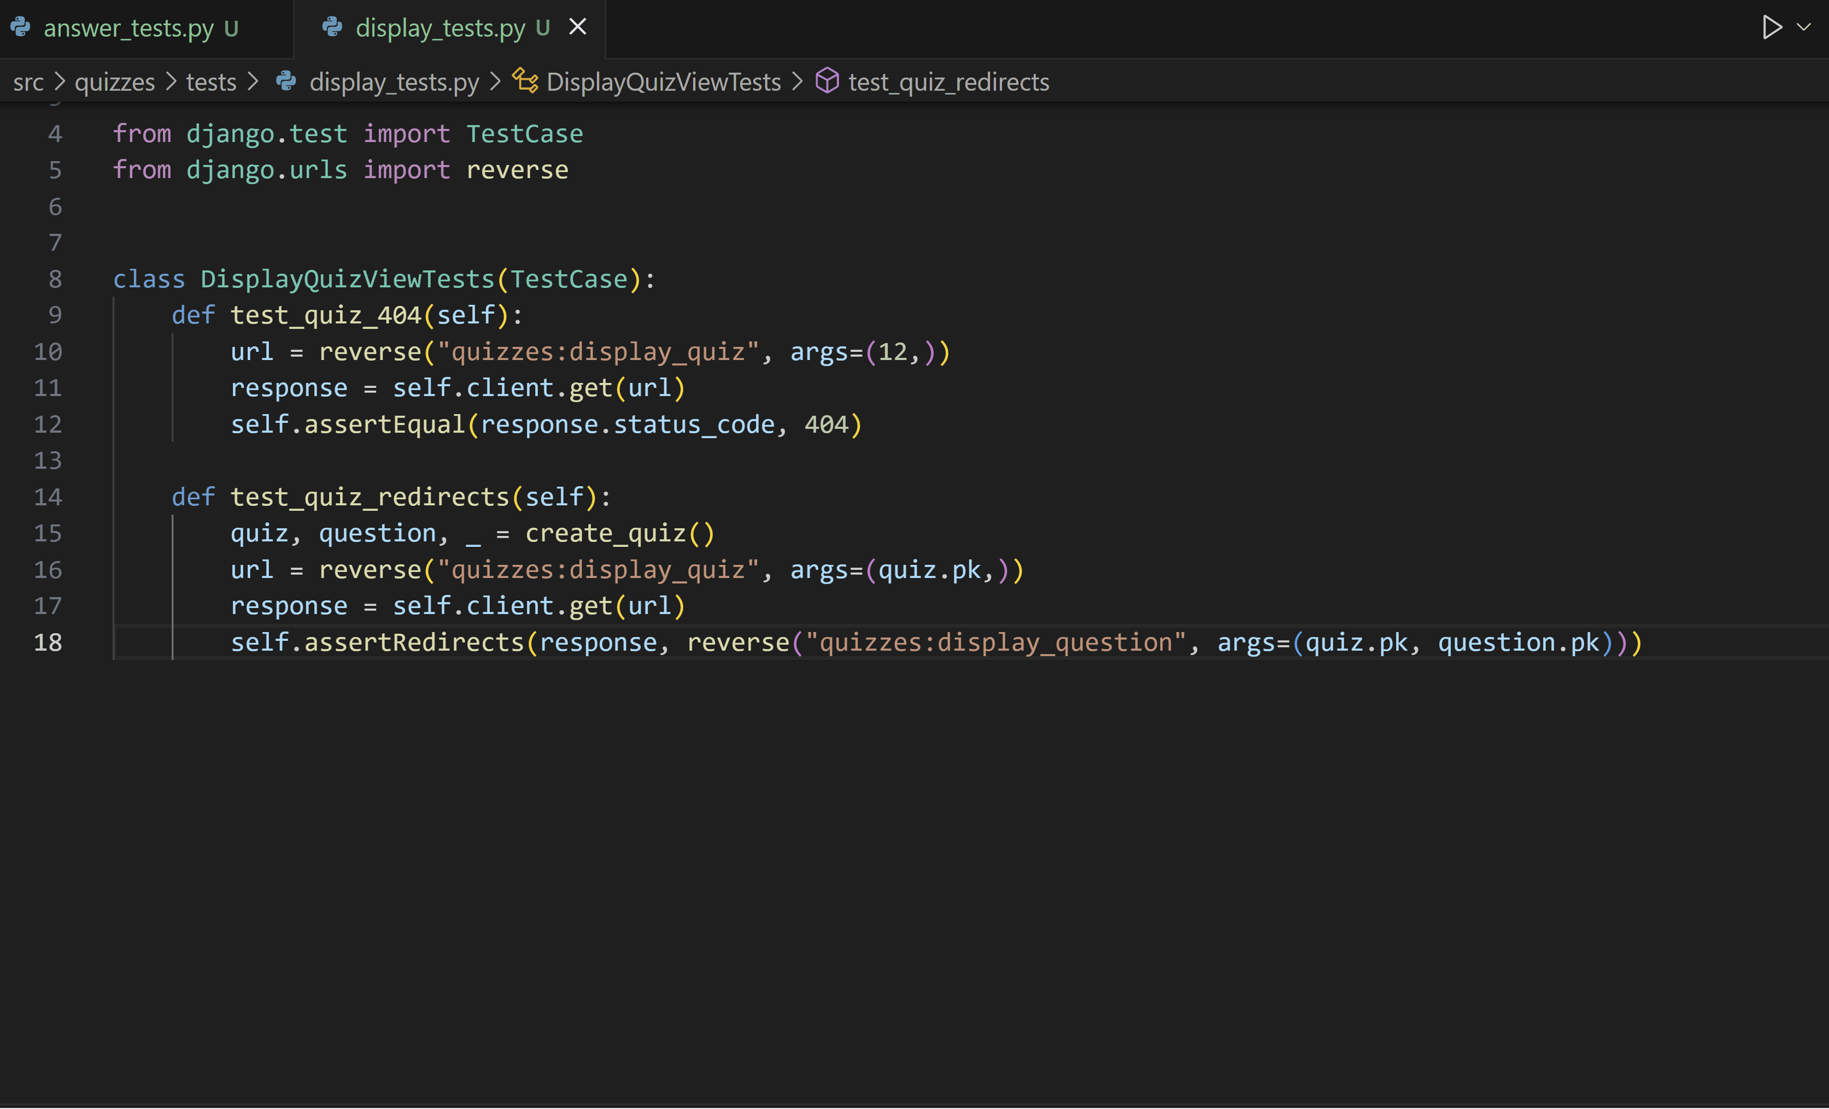Open the run options dropdown next to play button
This screenshot has height=1109, width=1829.
point(1804,27)
